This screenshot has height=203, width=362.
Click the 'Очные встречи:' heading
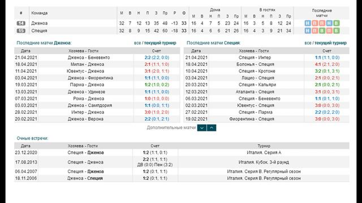32,138
